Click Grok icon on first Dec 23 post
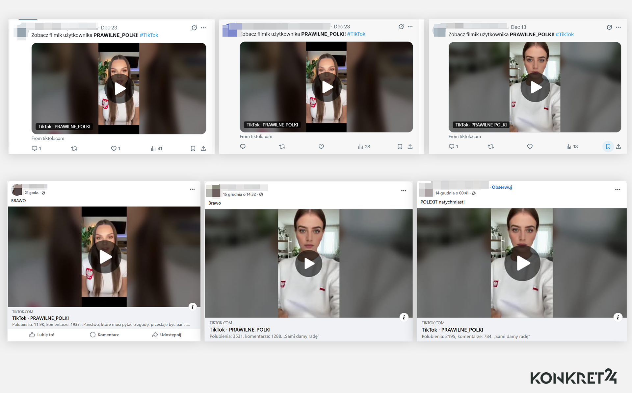 (x=194, y=28)
